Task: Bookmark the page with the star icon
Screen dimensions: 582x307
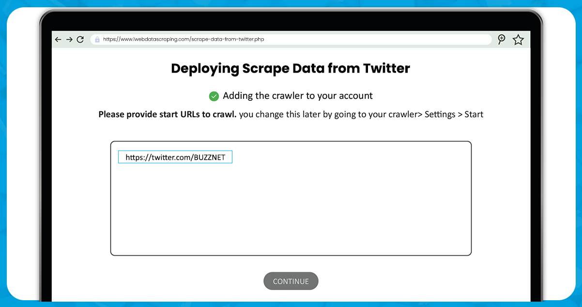Action: click(518, 39)
